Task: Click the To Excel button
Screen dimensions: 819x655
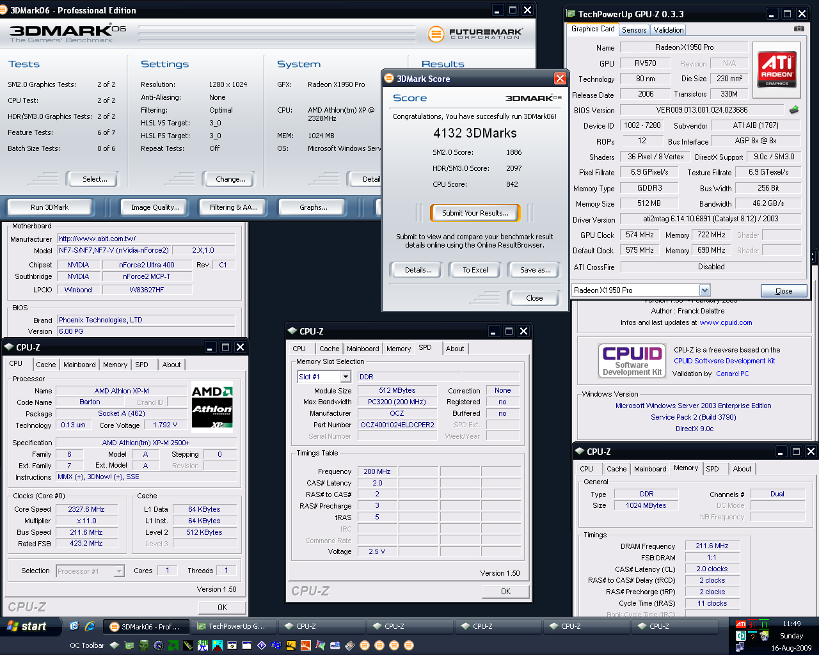Action: (475, 270)
